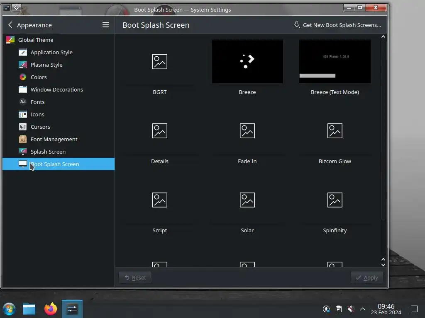
Task: Click the muted volume tray icon
Action: pyautogui.click(x=351, y=309)
